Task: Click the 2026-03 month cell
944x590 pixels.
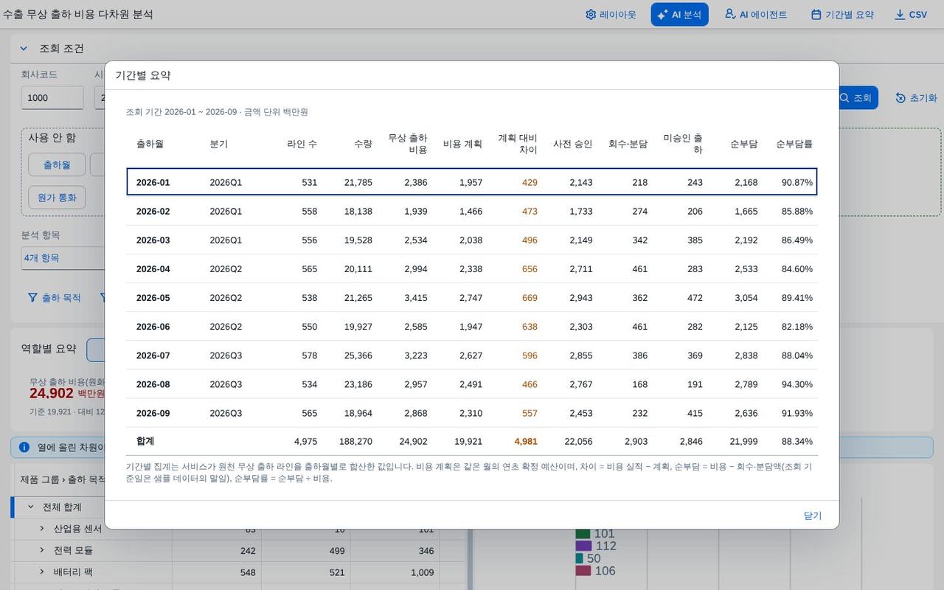Action: pos(153,240)
